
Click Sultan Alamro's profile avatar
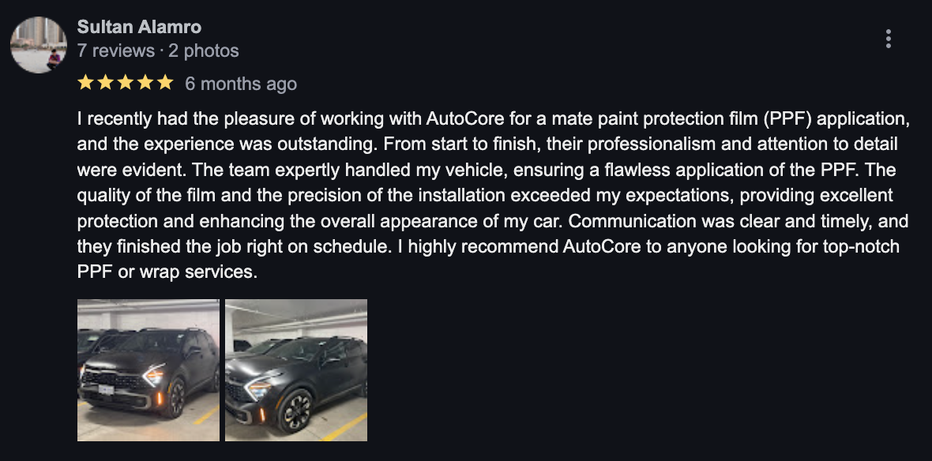39,44
